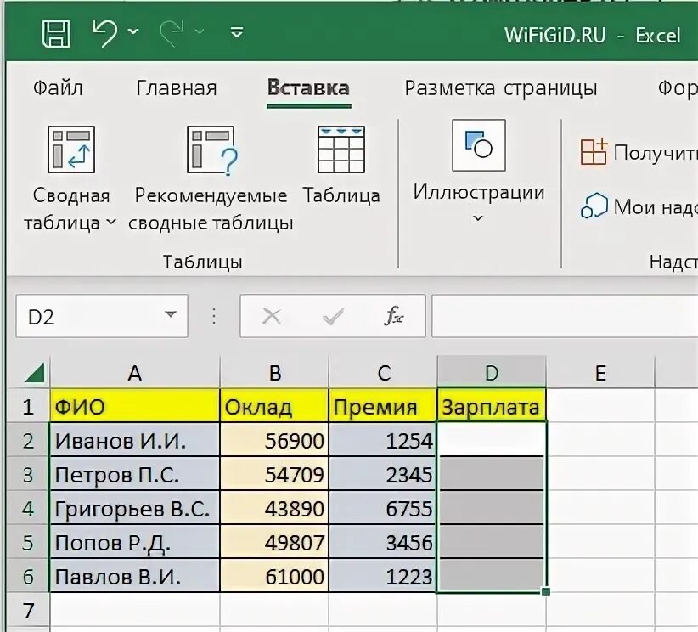The width and height of the screenshot is (698, 632).
Task: Select the Вставка ribbon tab
Action: click(x=308, y=87)
